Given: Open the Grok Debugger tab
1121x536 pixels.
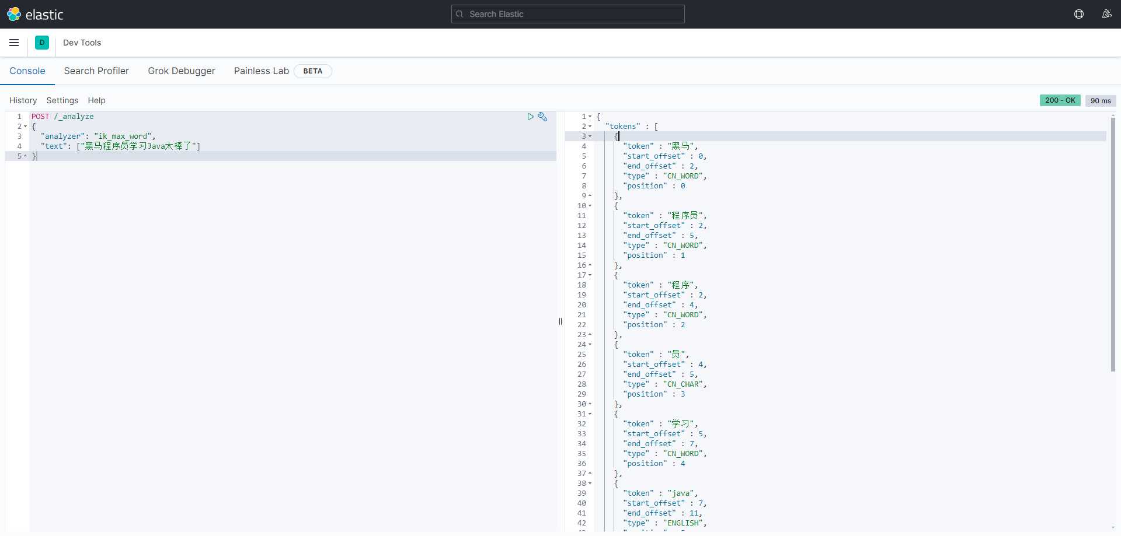Looking at the screenshot, I should 181,71.
